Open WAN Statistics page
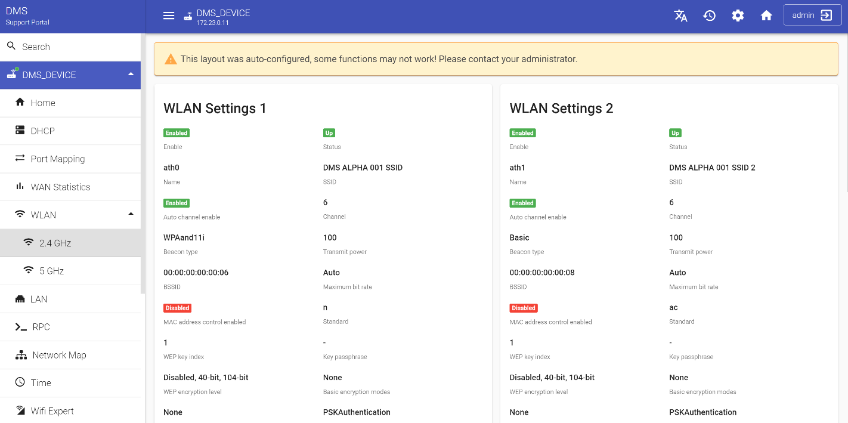Viewport: 848px width, 423px height. pos(60,187)
